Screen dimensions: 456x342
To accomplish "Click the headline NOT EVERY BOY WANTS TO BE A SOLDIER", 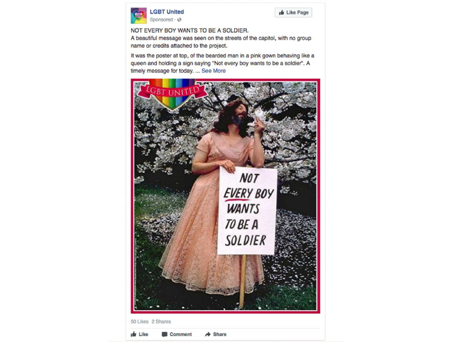I will [x=190, y=31].
